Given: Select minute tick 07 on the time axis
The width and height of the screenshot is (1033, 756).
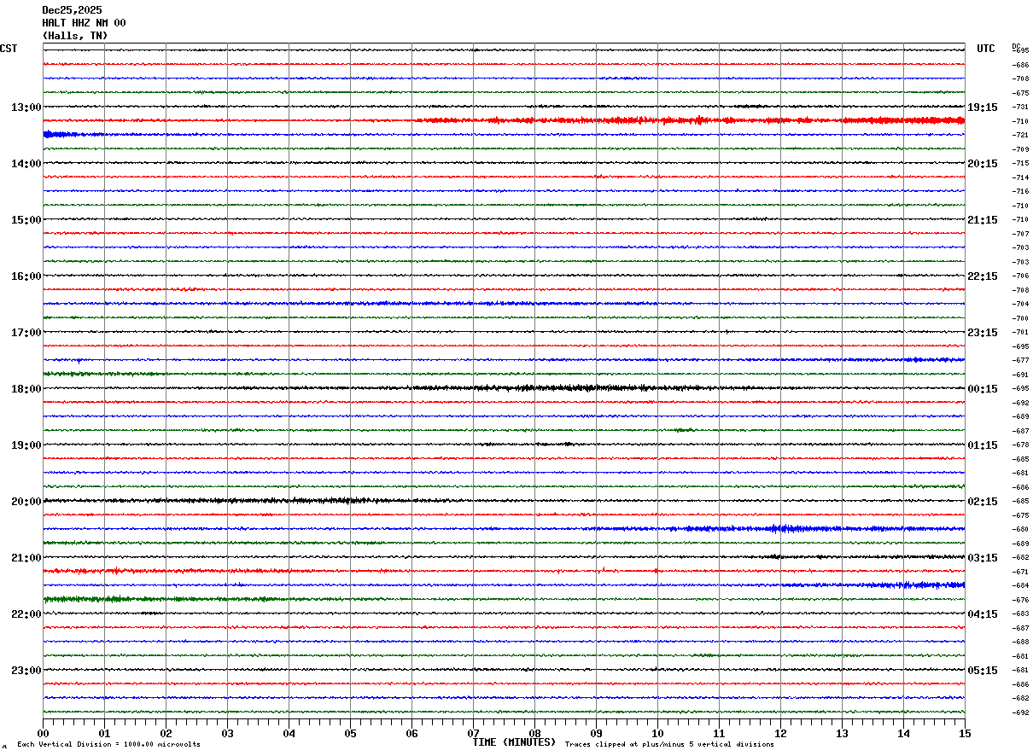Looking at the screenshot, I should 474,733.
